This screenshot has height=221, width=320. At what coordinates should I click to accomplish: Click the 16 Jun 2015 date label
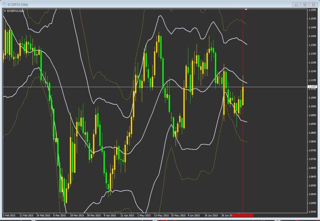pyautogui.click(x=211, y=215)
